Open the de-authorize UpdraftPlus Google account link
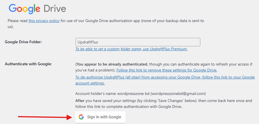 tap(165, 80)
